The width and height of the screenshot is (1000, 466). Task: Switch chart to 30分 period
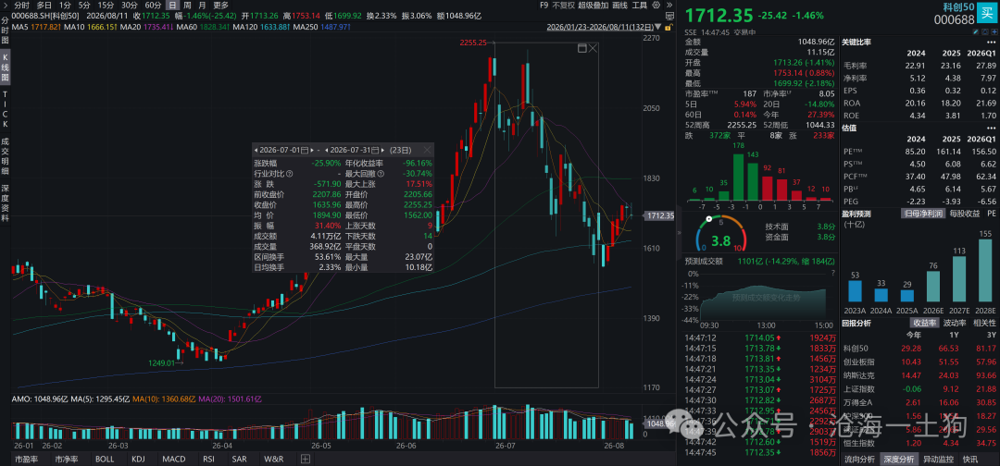tap(130, 6)
